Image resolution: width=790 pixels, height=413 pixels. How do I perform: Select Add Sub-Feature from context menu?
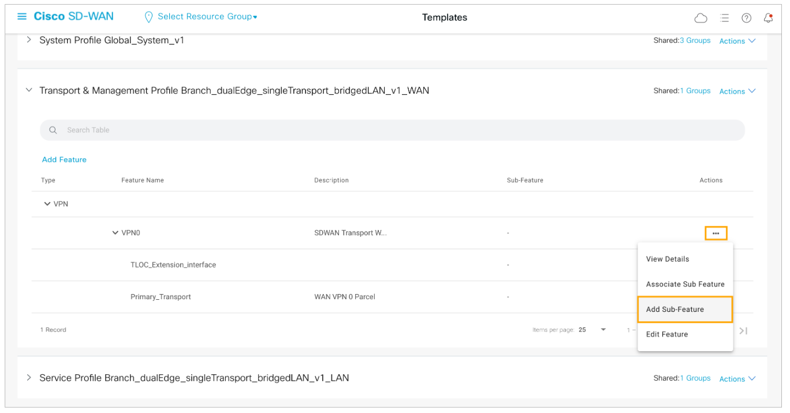click(684, 310)
